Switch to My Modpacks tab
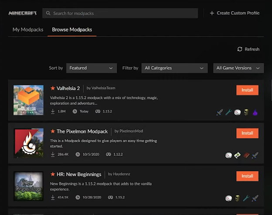This screenshot has width=272, height=215. pos(28,30)
